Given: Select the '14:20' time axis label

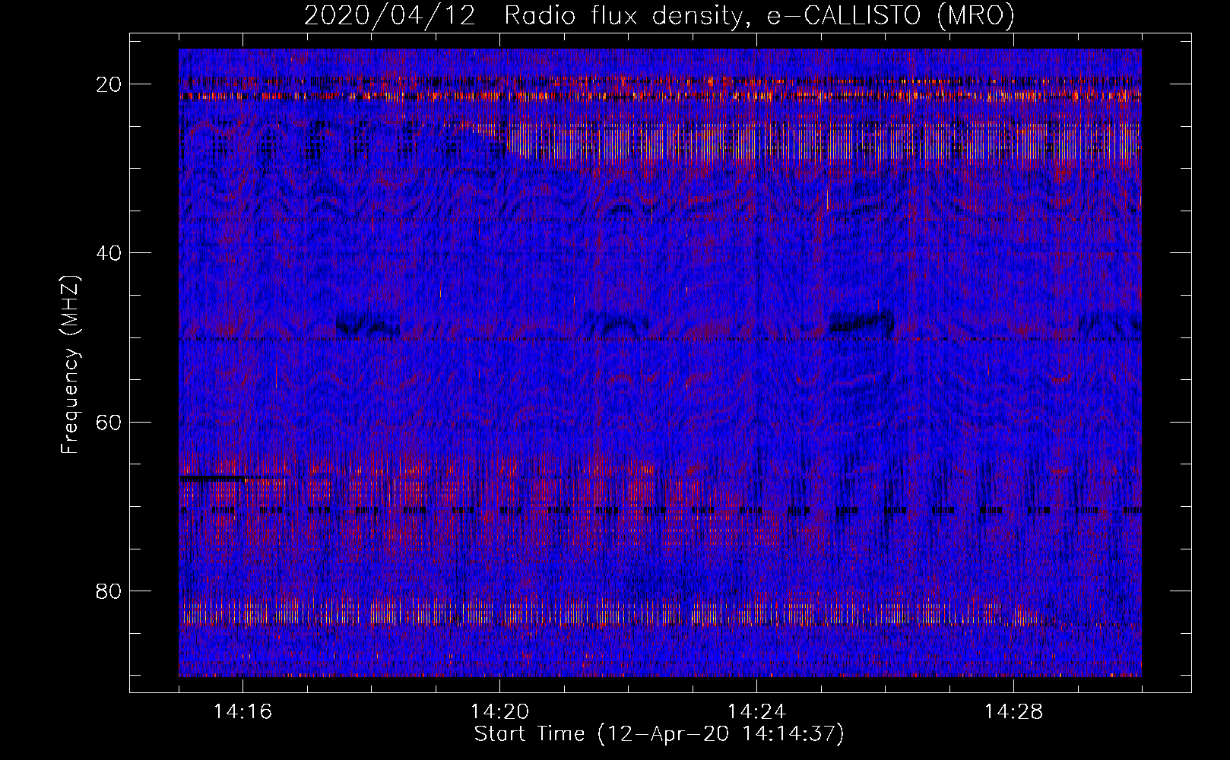Looking at the screenshot, I should (499, 712).
